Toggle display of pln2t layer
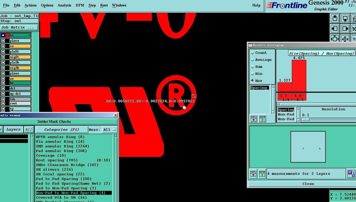The height and width of the screenshot is (202, 356). (x=3, y=52)
